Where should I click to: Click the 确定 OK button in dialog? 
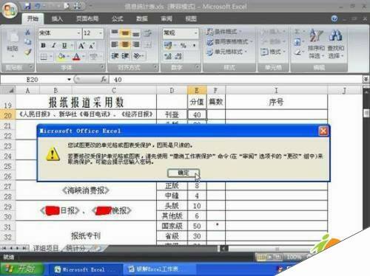(x=184, y=173)
